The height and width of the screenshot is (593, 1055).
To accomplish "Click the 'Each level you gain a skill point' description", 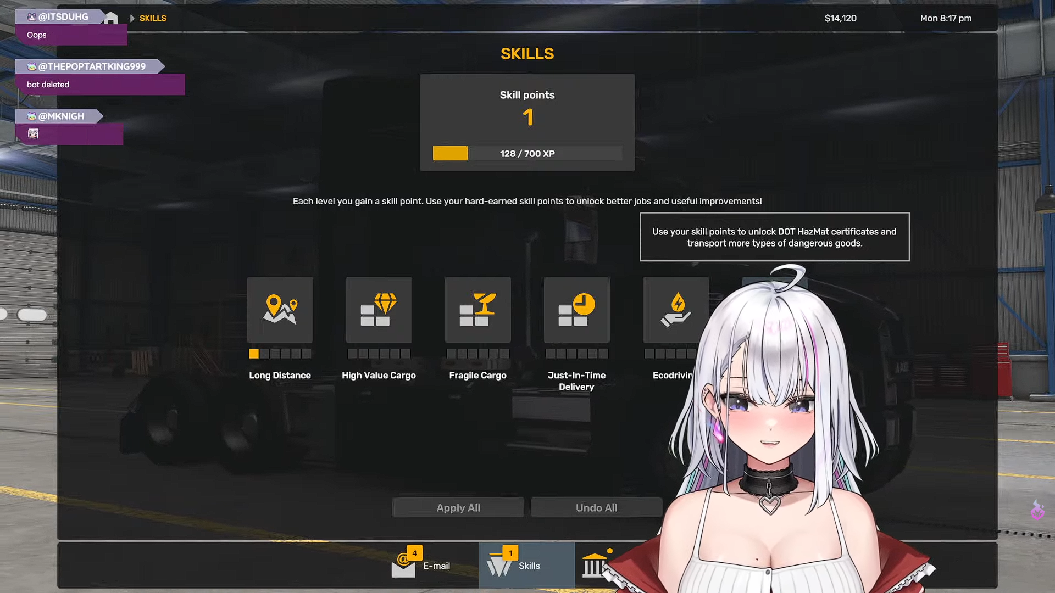I will 527,202.
